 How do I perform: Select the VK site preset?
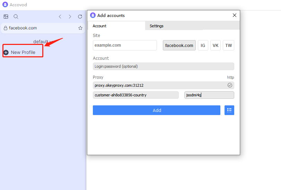pos(216,45)
